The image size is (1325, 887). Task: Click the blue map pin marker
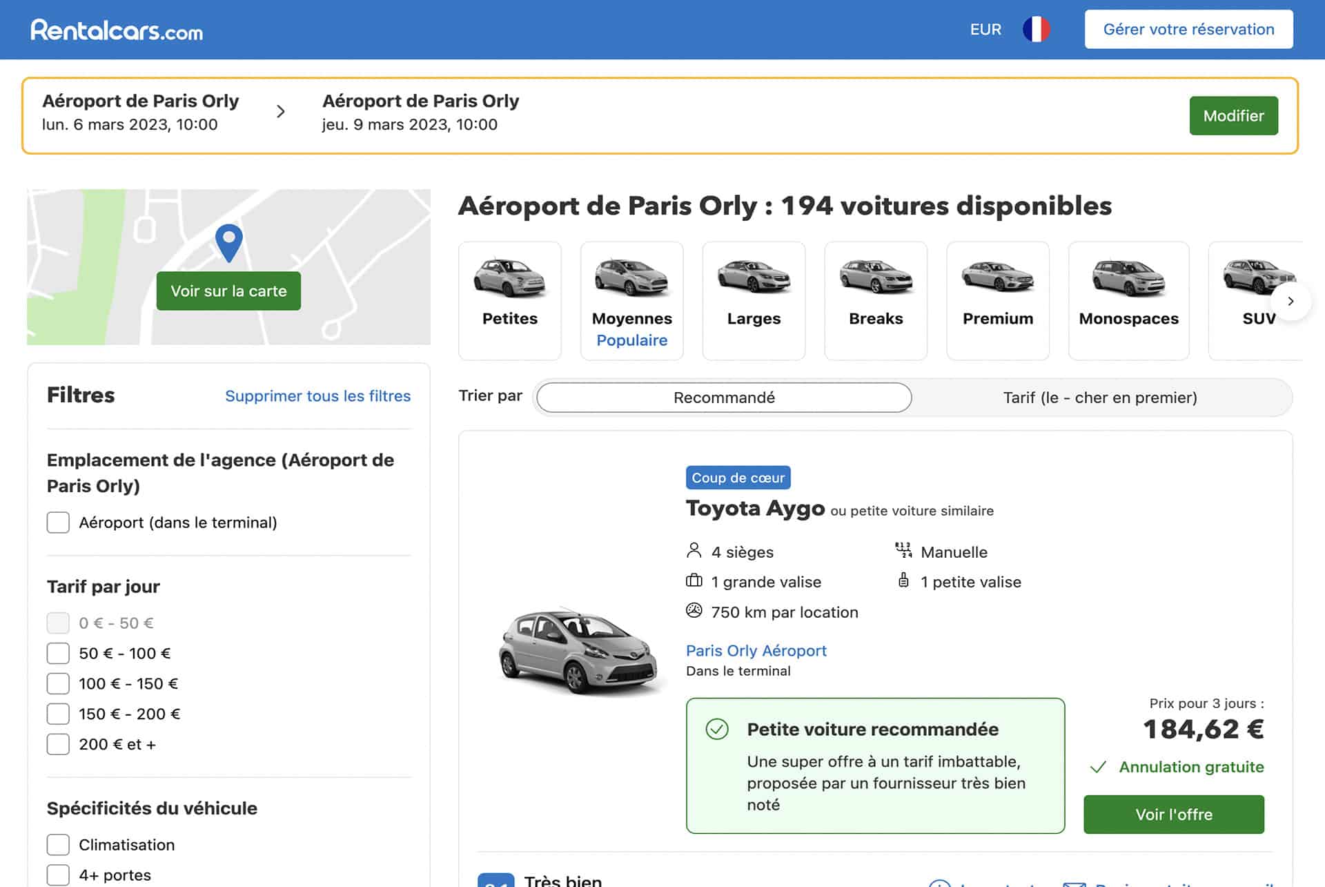[228, 243]
